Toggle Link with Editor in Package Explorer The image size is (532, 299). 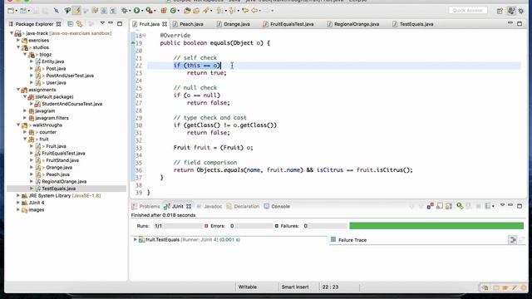click(x=80, y=24)
